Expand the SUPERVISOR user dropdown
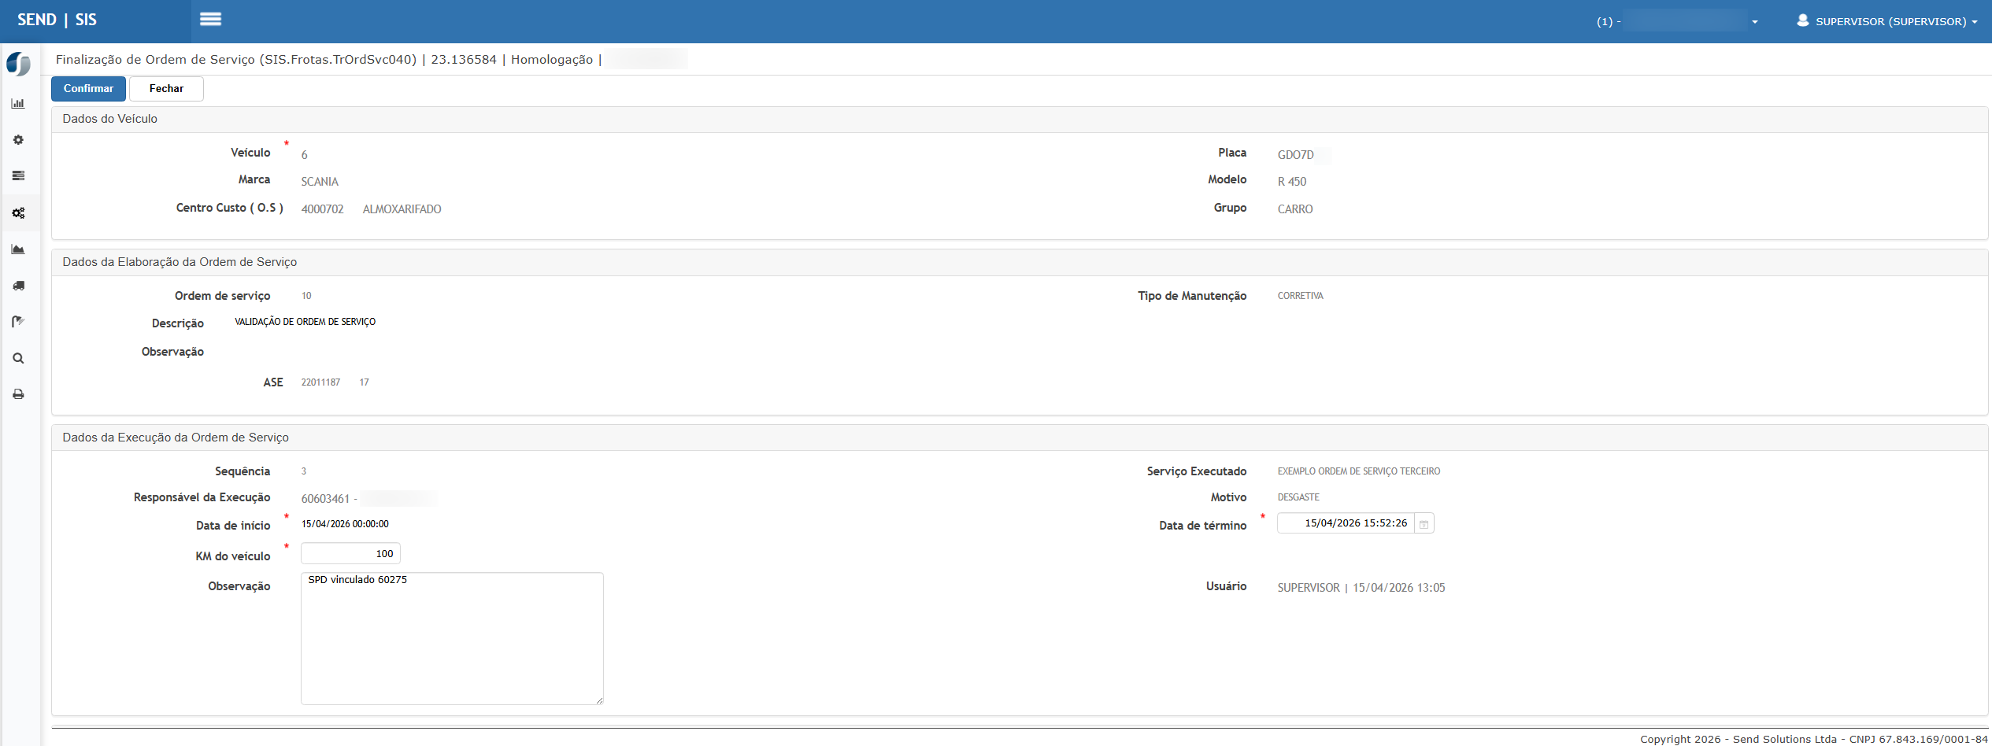The height and width of the screenshot is (746, 1992). (1886, 21)
